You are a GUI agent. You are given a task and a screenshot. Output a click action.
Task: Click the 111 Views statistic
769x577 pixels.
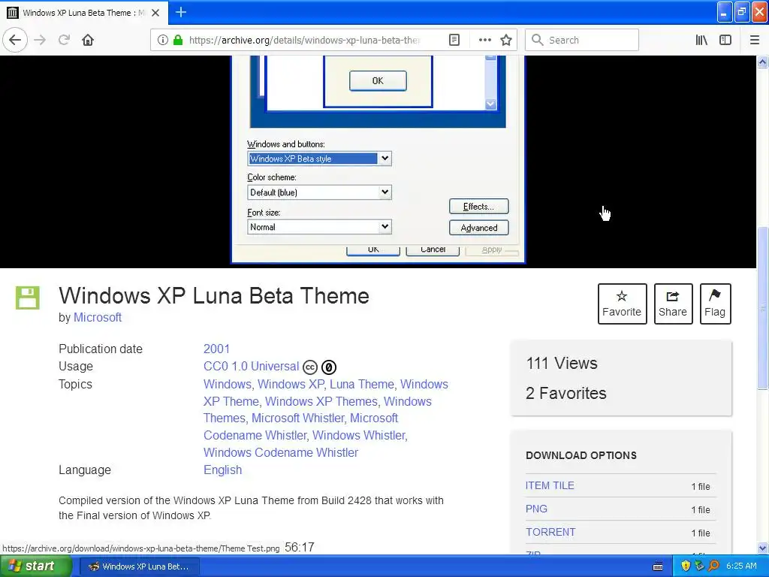[562, 363]
